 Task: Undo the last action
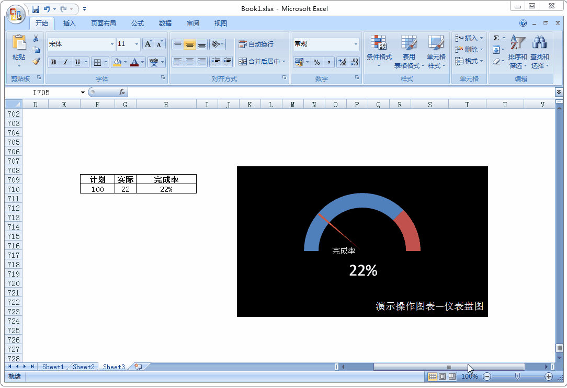47,9
